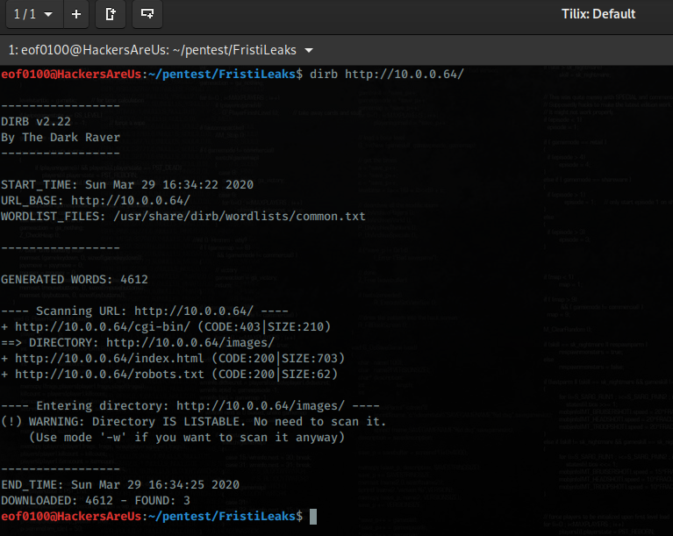Click the GENERATED WORDS: 4612 line
Image resolution: width=673 pixels, height=536 pixels.
(74, 279)
